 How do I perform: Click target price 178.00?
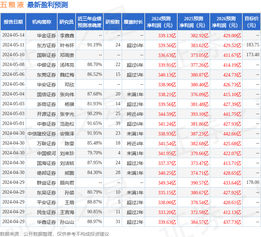(x=253, y=182)
